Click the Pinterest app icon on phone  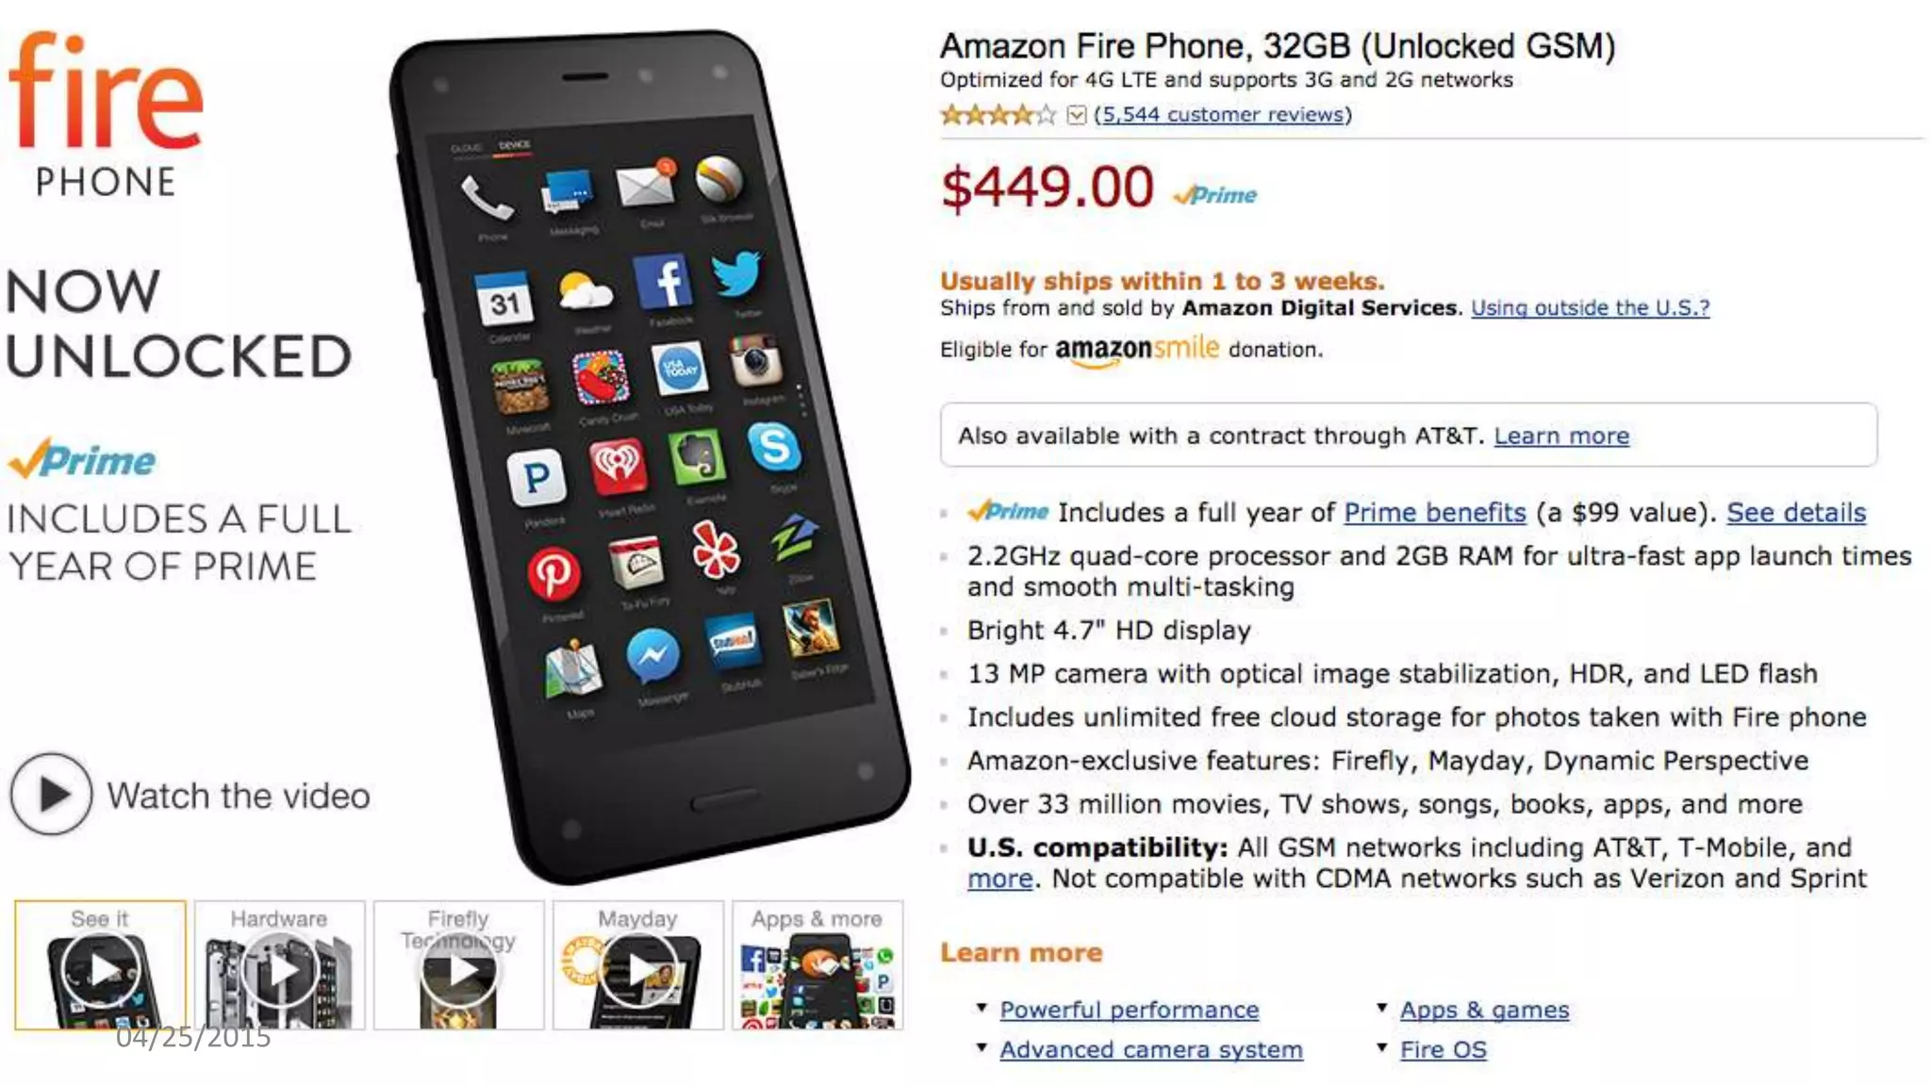click(553, 573)
